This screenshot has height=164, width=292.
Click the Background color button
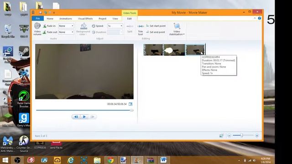[x=83, y=29]
